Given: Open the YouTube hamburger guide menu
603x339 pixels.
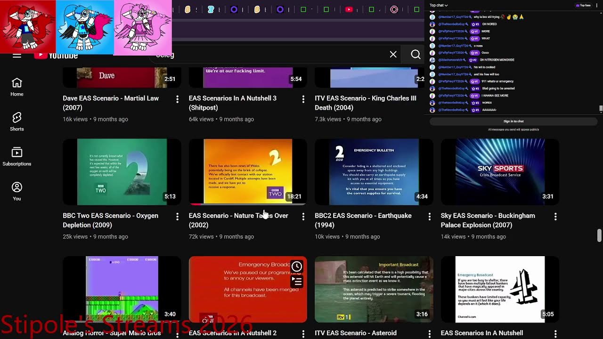Looking at the screenshot, I should point(17,56).
